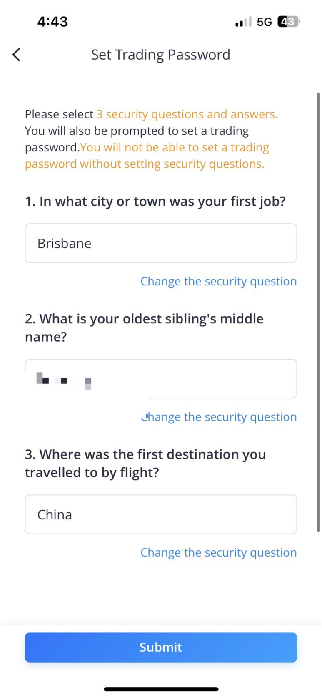The width and height of the screenshot is (322, 698).
Task: Focus the oldest sibling answer field
Action: coord(161,379)
